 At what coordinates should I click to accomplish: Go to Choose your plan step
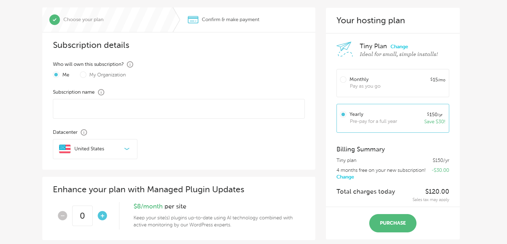pos(84,20)
